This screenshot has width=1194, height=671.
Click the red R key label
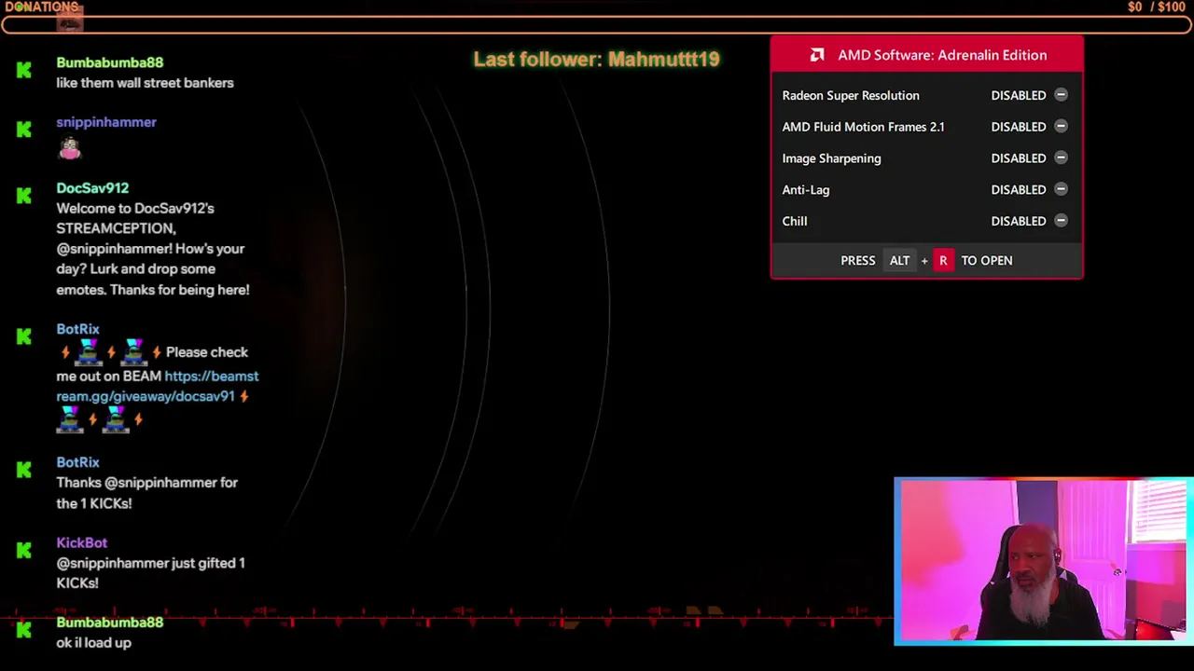click(943, 260)
